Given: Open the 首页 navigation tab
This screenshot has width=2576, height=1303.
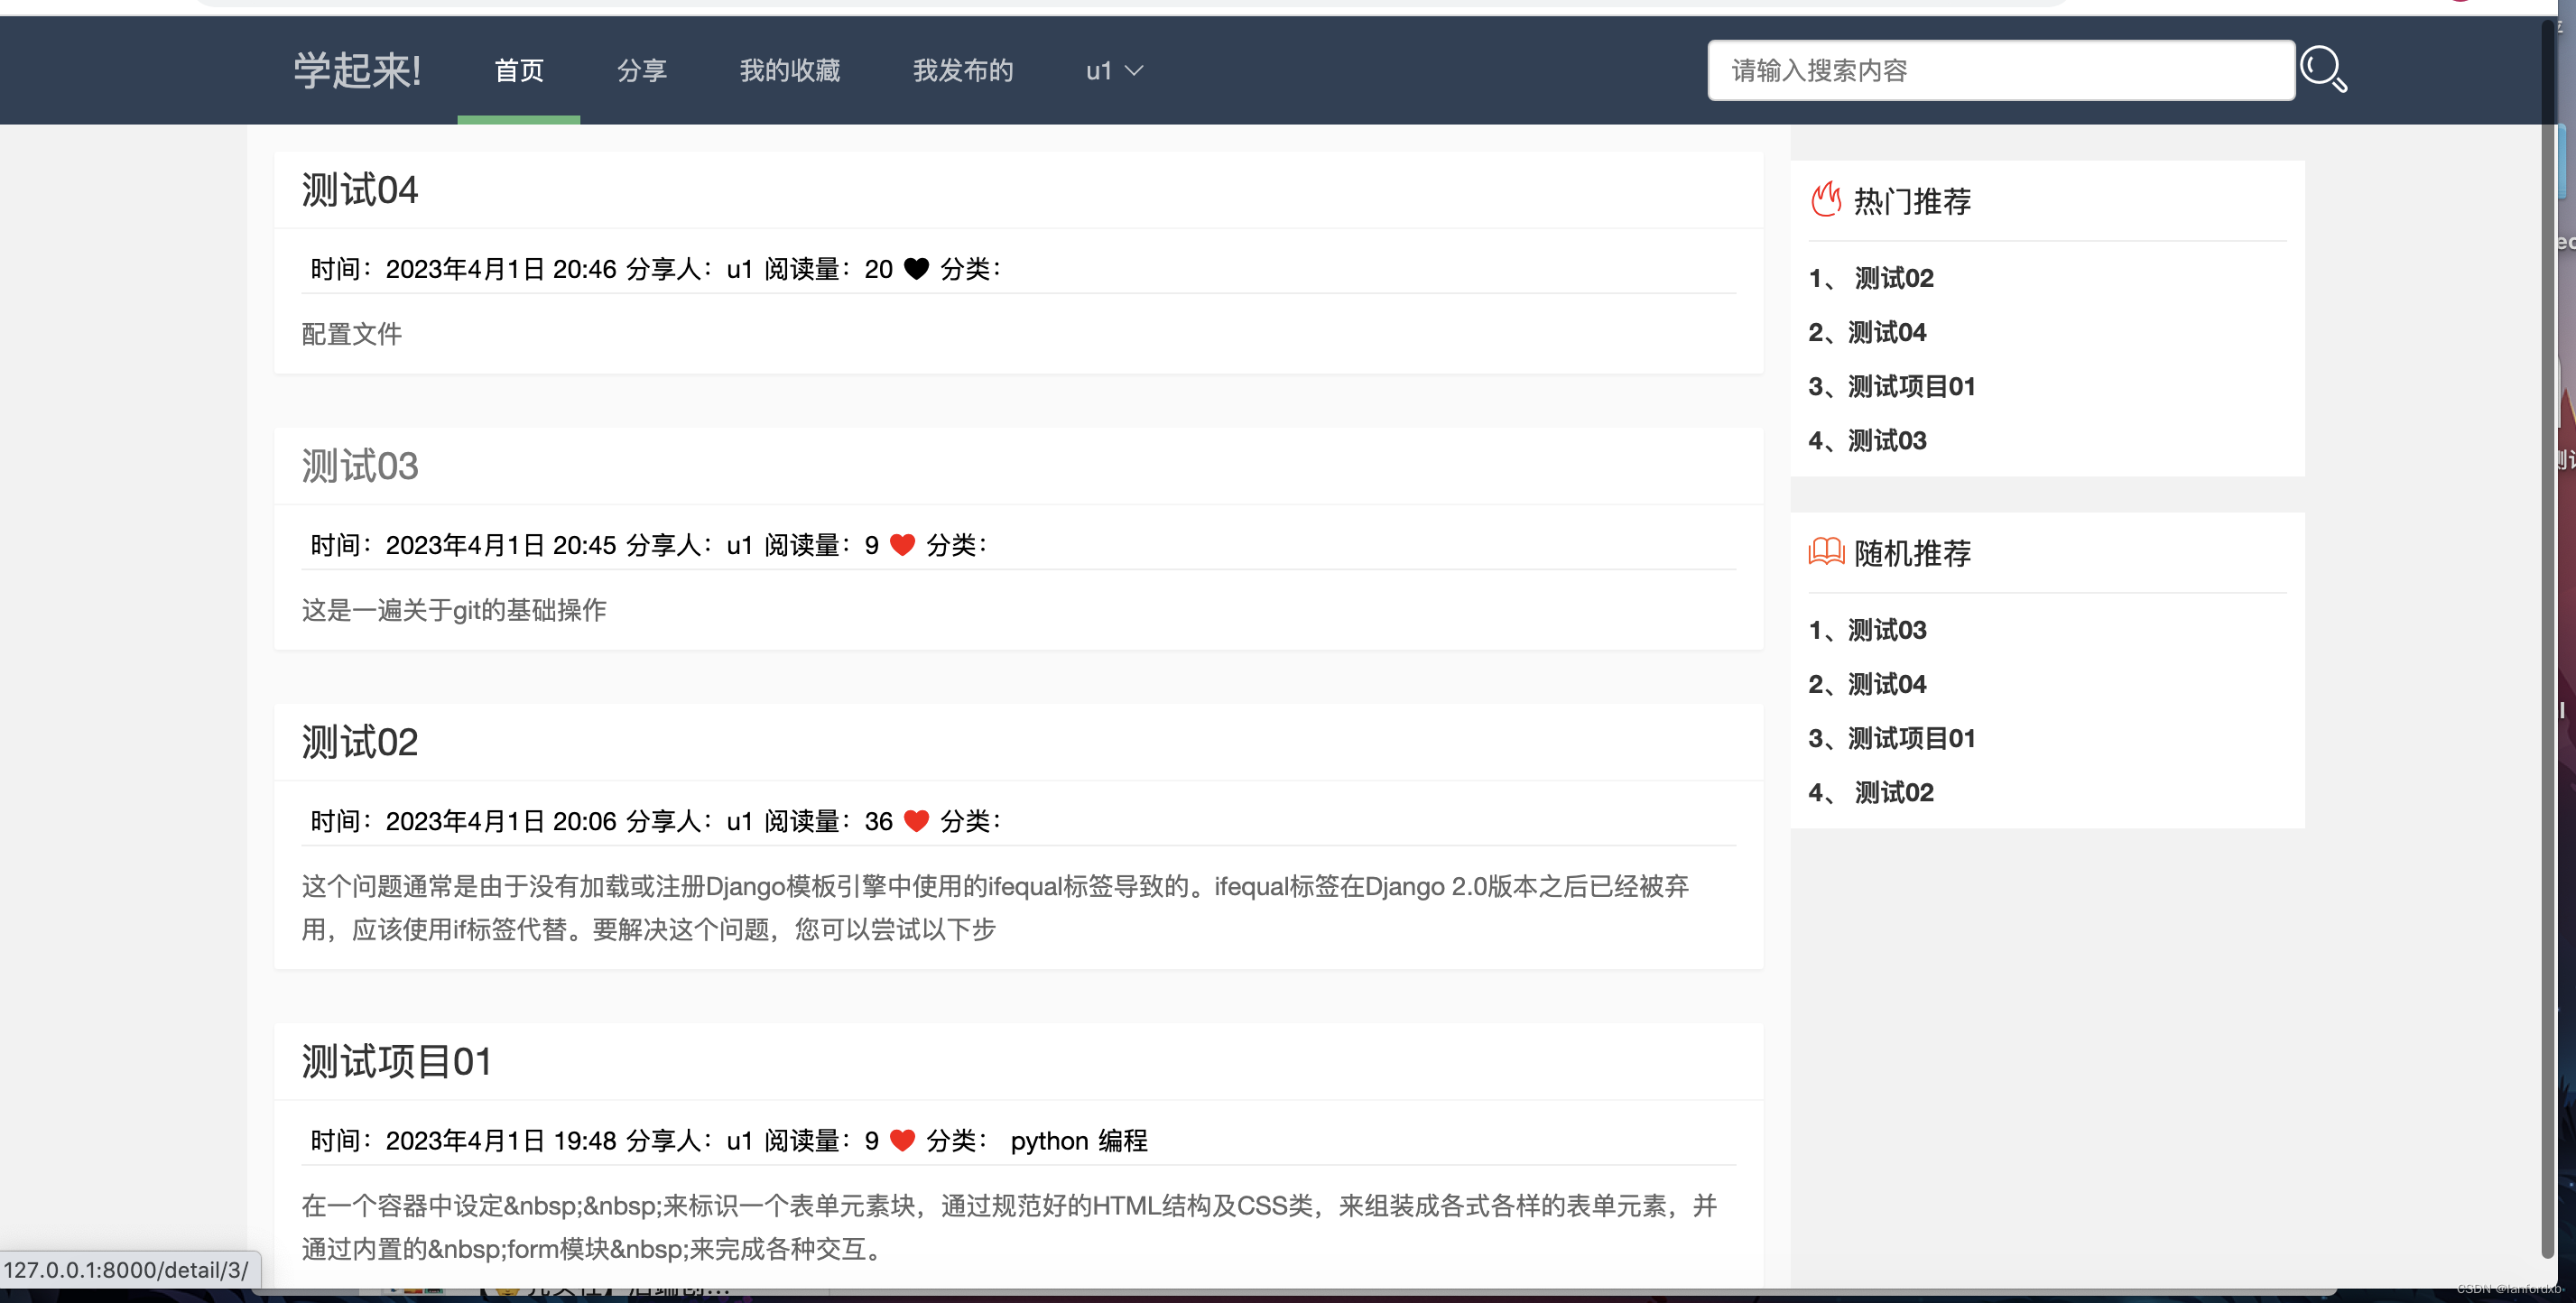Looking at the screenshot, I should pos(519,71).
